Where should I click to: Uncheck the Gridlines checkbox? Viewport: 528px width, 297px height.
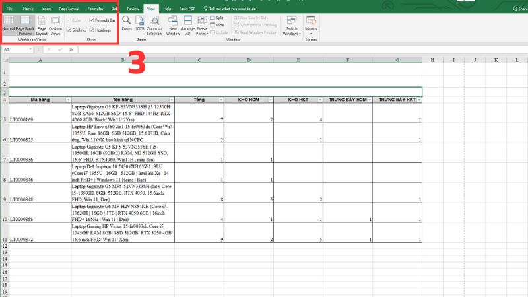click(x=69, y=30)
